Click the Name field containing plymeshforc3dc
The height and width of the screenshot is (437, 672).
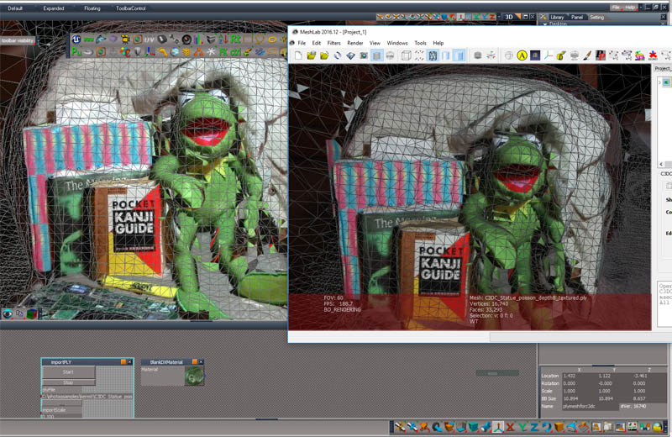591,406
